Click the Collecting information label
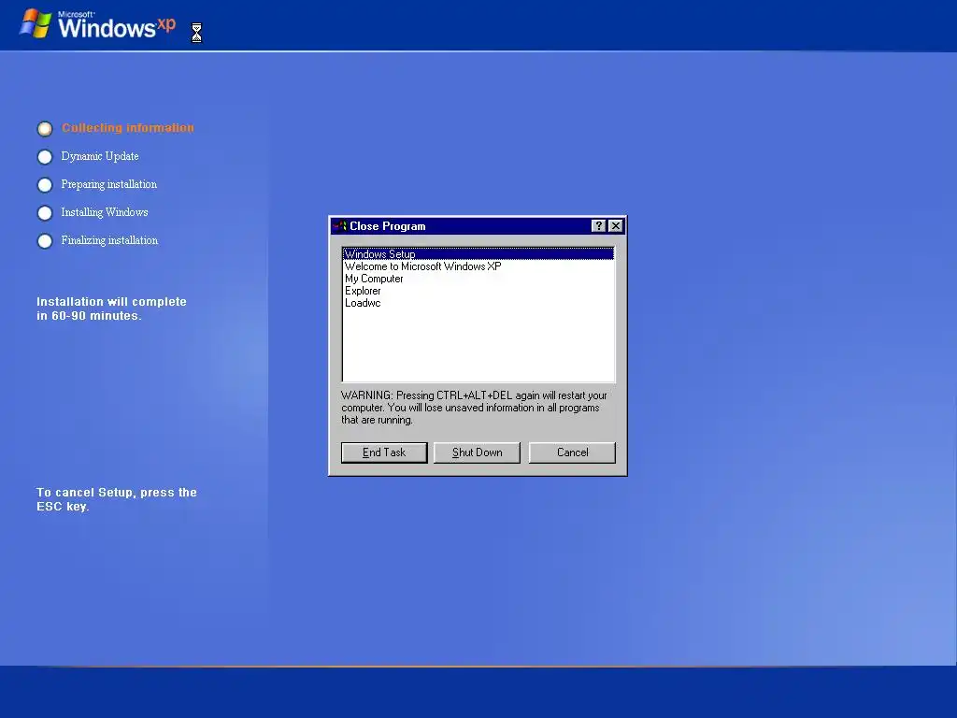Viewport: 957px width, 718px height. coord(127,127)
